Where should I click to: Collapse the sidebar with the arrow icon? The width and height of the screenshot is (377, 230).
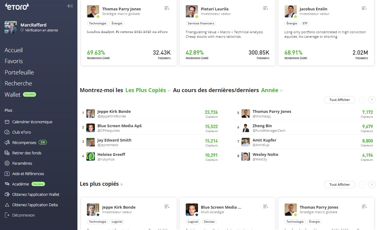70,6
